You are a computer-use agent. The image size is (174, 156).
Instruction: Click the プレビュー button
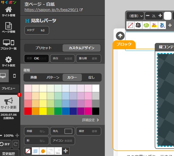9,88
